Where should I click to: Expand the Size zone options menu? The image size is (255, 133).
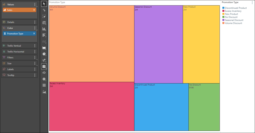[35, 63]
